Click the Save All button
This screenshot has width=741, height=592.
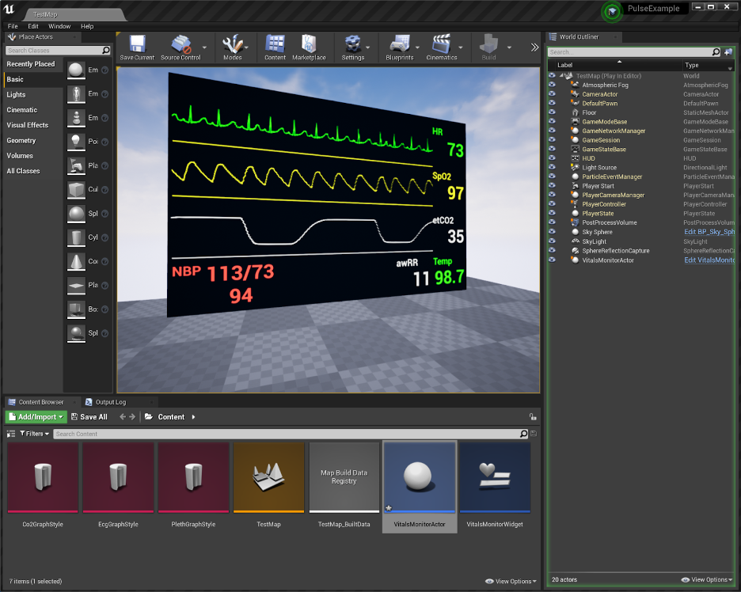click(x=89, y=417)
